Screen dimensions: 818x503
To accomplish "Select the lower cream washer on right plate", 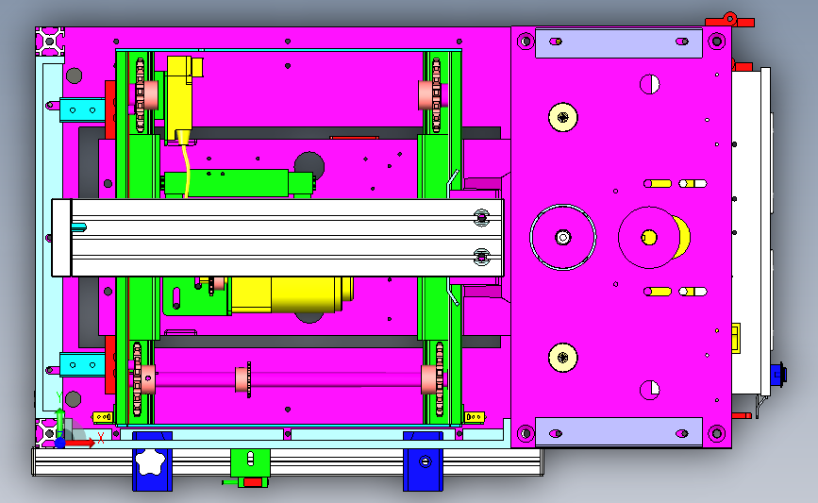I will click(563, 358).
